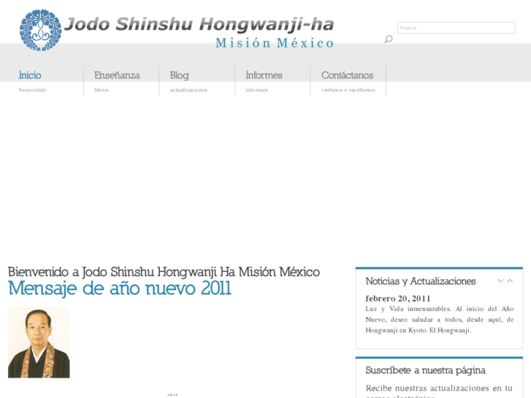
Task: Open the Inicio menu item
Action: pos(30,75)
